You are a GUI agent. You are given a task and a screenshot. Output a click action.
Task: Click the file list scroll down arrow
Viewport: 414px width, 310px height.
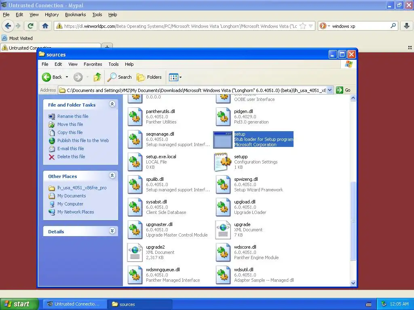click(x=353, y=283)
